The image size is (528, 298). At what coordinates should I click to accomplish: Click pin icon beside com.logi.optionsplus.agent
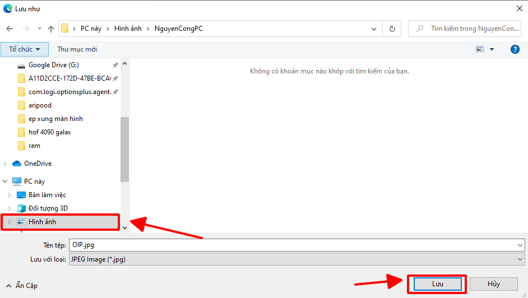point(115,92)
